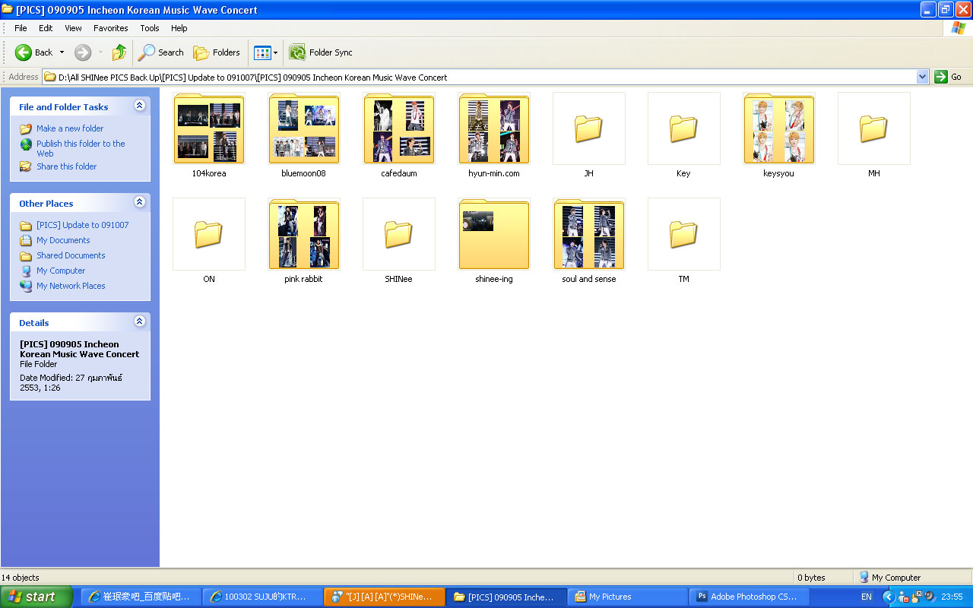The width and height of the screenshot is (973, 608).
Task: Select the pink rabbit folder thumbnail
Action: pyautogui.click(x=304, y=234)
